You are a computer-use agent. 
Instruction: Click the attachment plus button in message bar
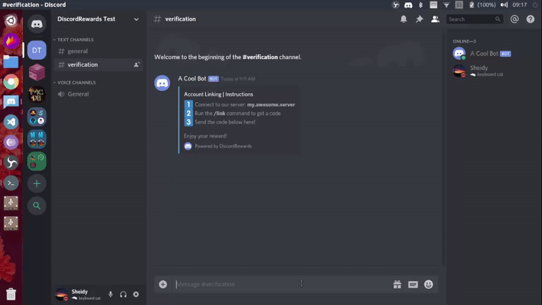[163, 284]
